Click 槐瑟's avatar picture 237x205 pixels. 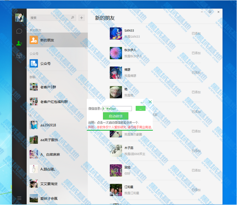pyautogui.click(x=116, y=73)
